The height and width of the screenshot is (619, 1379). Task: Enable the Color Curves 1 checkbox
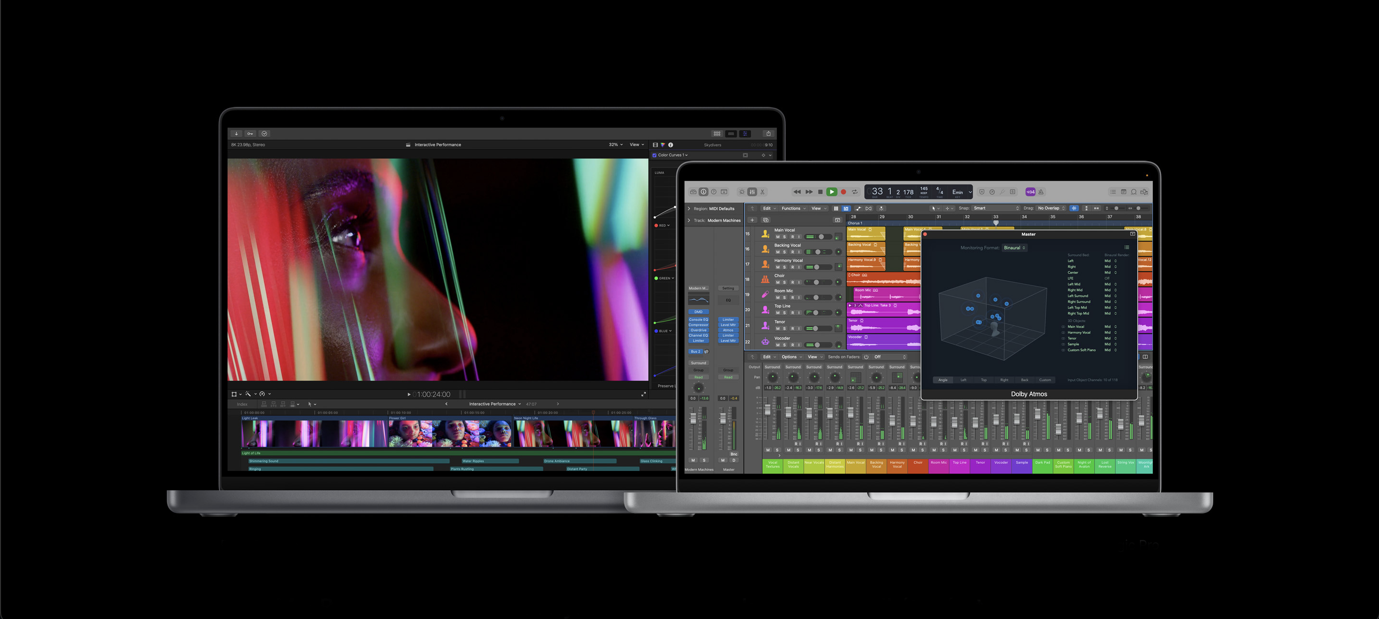654,155
